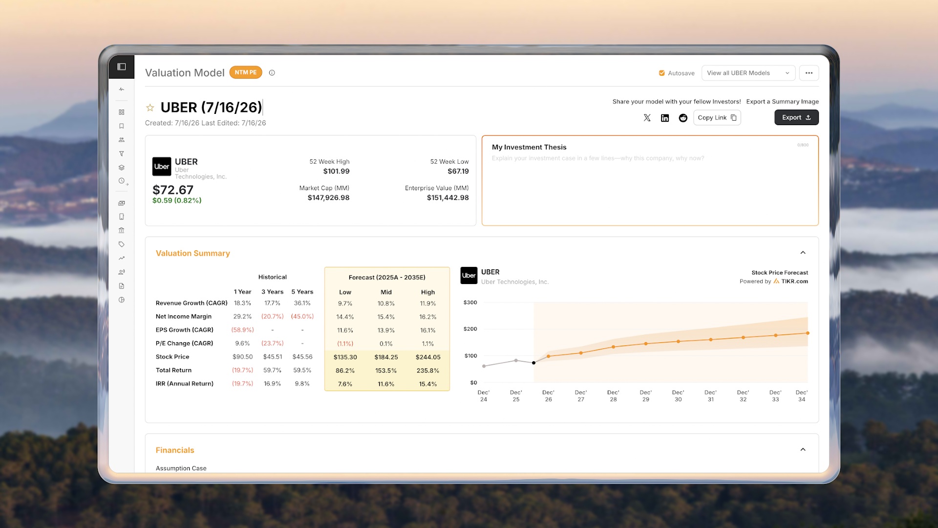Click the Revenue Growth (CAGR) row label
938x528 pixels.
(192, 303)
